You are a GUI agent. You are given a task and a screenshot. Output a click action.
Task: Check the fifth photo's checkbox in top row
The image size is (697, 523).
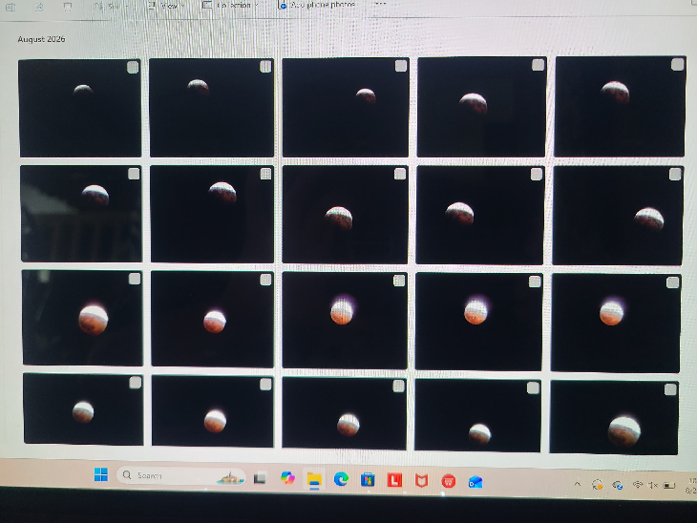point(678,65)
